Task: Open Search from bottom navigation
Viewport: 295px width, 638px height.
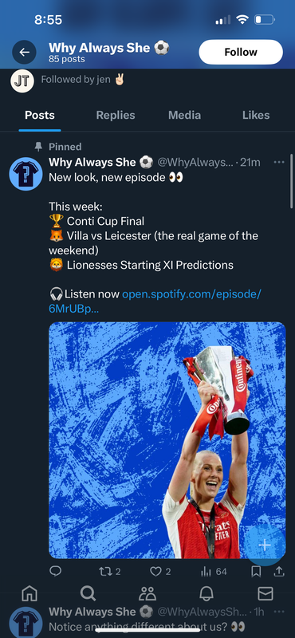Action: click(x=88, y=594)
